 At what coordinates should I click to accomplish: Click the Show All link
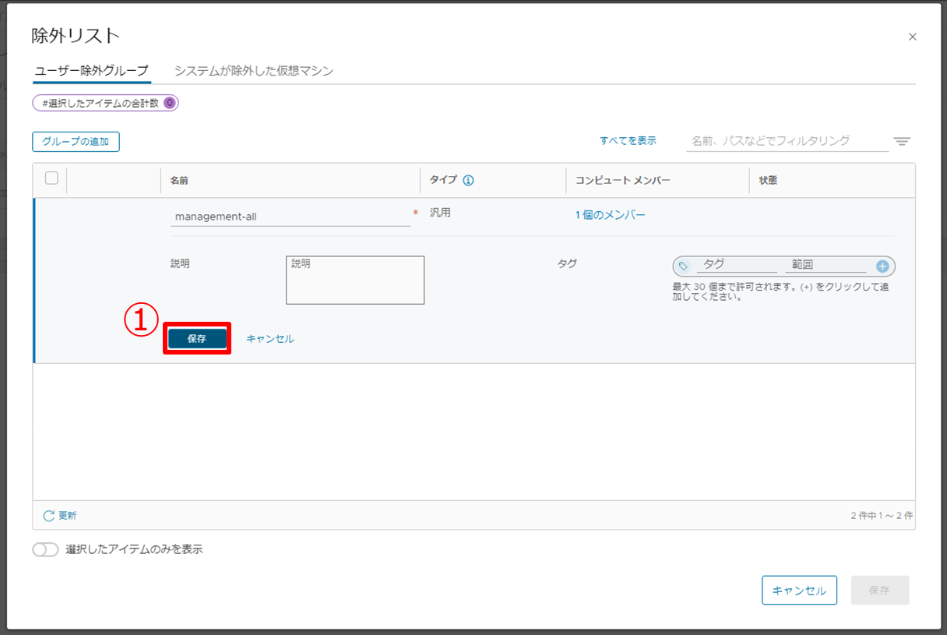point(628,141)
